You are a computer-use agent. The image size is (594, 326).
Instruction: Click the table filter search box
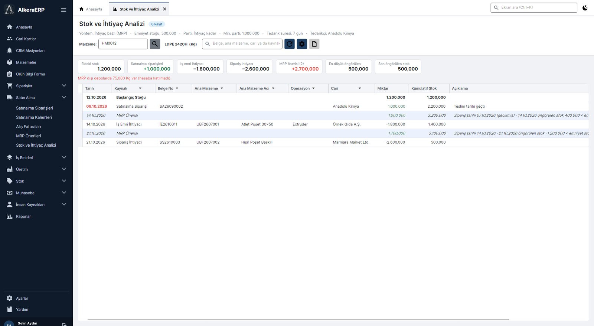(242, 44)
